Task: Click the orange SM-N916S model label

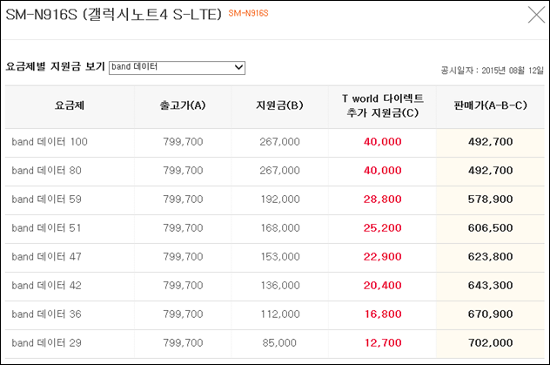Action: point(248,13)
